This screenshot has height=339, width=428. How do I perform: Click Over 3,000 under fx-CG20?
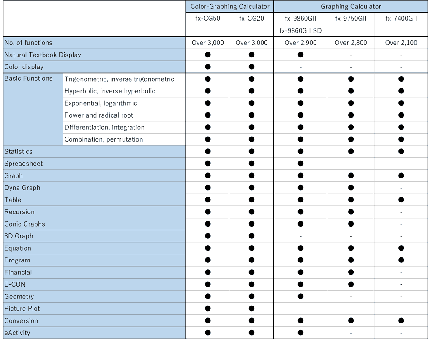click(x=251, y=43)
